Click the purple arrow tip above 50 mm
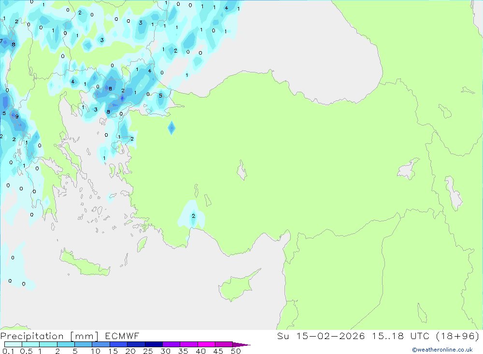The width and height of the screenshot is (483, 354). 241,344
